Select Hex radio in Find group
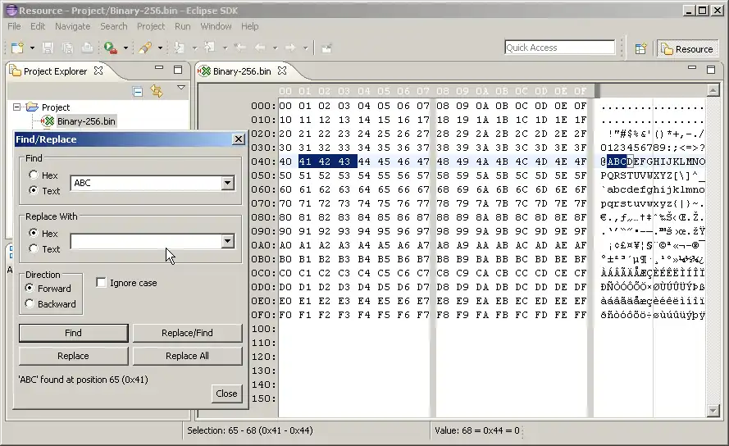The width and height of the screenshot is (729, 446). [x=34, y=175]
